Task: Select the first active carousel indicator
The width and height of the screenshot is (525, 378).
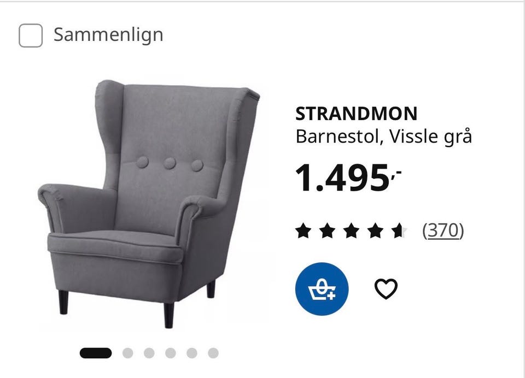Action: pyautogui.click(x=96, y=353)
